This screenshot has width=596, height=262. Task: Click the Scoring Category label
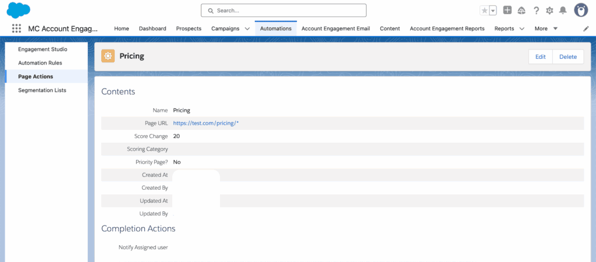(147, 149)
